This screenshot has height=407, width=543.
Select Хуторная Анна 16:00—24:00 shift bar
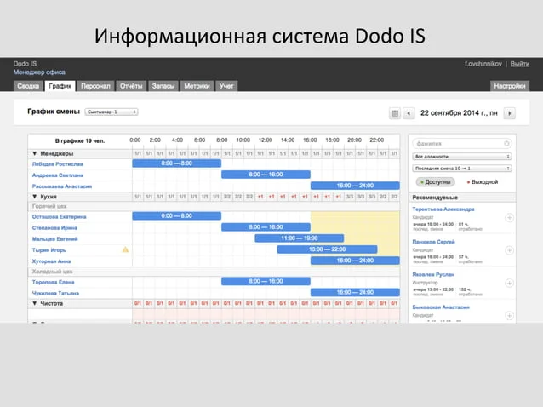click(x=355, y=261)
